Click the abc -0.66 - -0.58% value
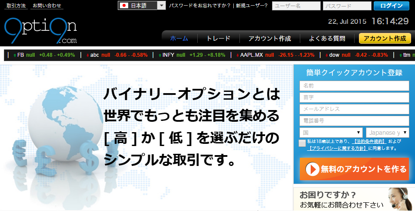The image size is (415, 211). tap(131, 55)
